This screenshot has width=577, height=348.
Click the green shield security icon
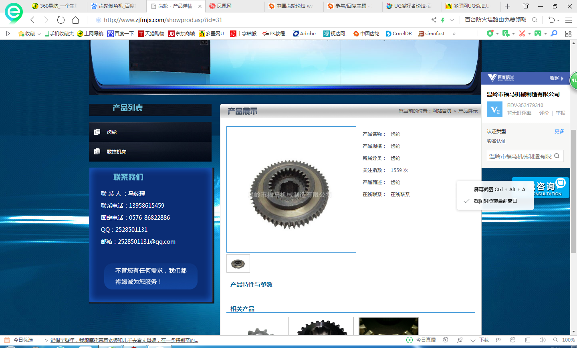point(490,34)
